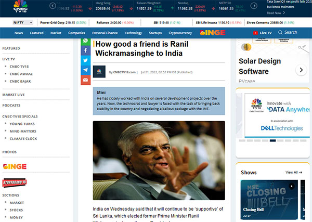Open the CNBC TV18 logo home link

coord(20,6)
